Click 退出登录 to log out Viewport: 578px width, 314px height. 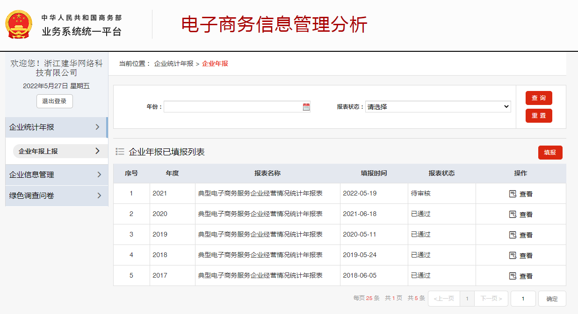pos(54,101)
